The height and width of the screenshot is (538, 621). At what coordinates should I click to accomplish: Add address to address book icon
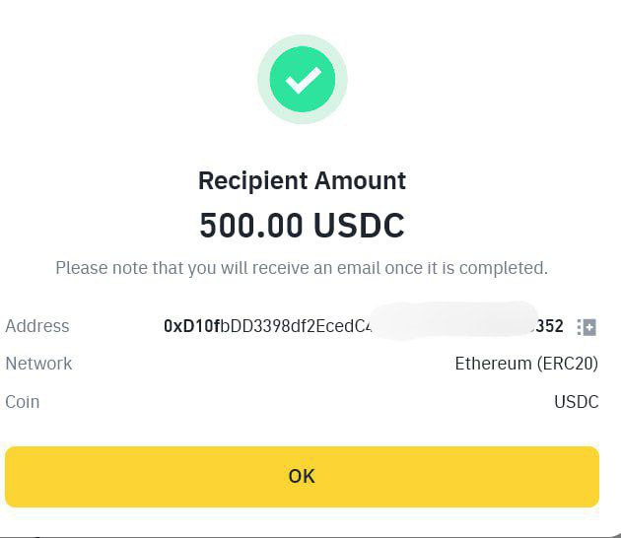pyautogui.click(x=586, y=327)
